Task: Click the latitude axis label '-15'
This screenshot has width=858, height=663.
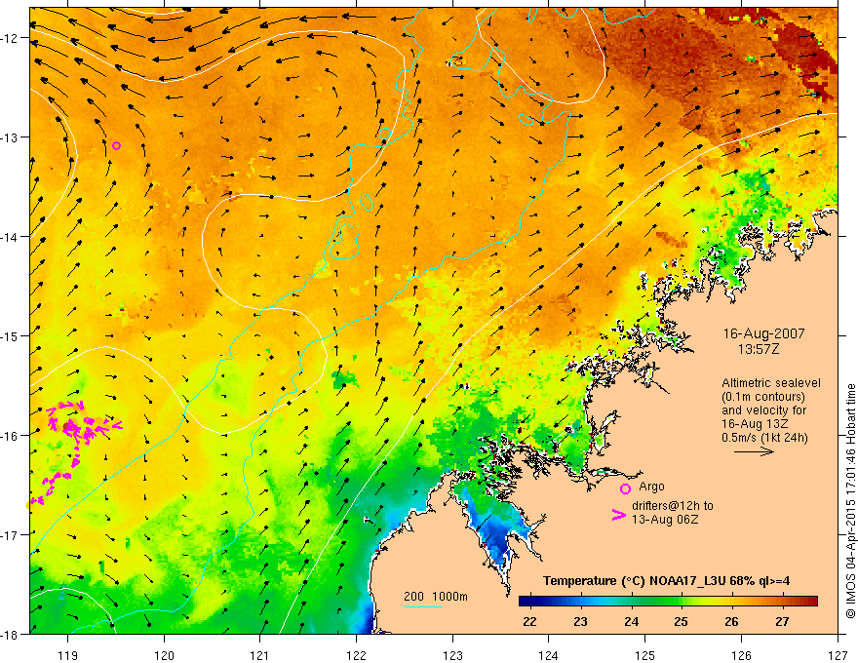Action: [11, 335]
